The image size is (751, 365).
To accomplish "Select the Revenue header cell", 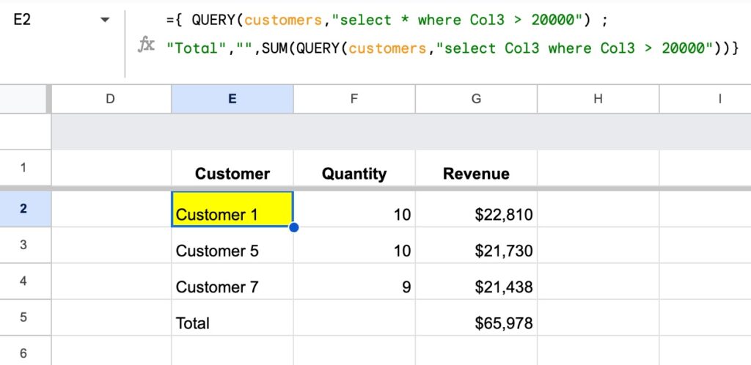I will (x=476, y=174).
